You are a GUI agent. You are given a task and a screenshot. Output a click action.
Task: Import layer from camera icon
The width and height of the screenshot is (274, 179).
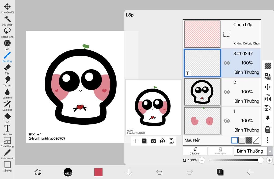tap(153, 141)
